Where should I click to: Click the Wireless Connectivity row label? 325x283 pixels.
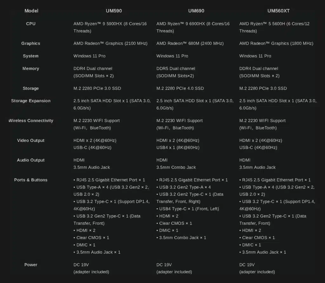(31, 121)
